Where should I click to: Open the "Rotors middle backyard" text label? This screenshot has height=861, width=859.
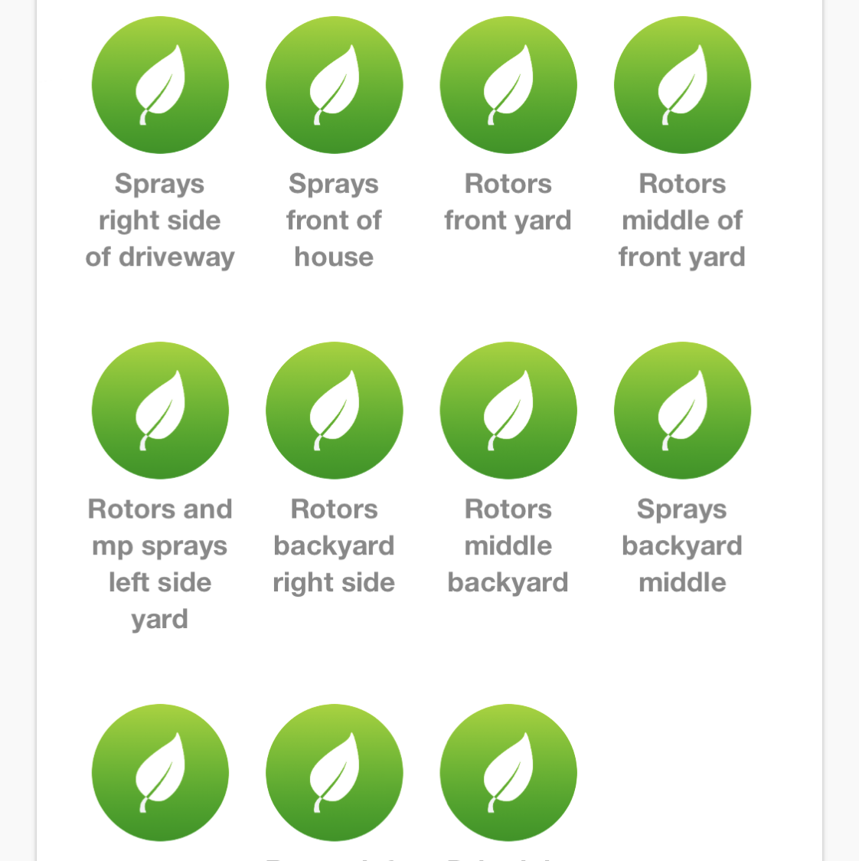[x=508, y=545]
